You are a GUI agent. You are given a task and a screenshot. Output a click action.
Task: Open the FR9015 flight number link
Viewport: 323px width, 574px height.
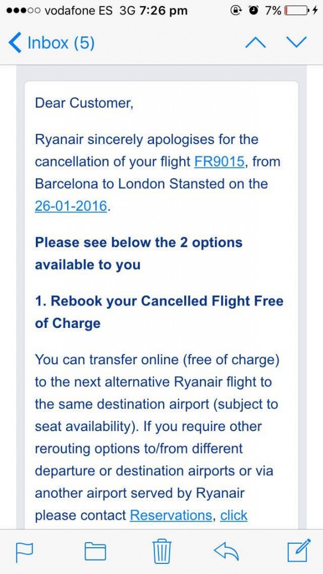click(218, 161)
